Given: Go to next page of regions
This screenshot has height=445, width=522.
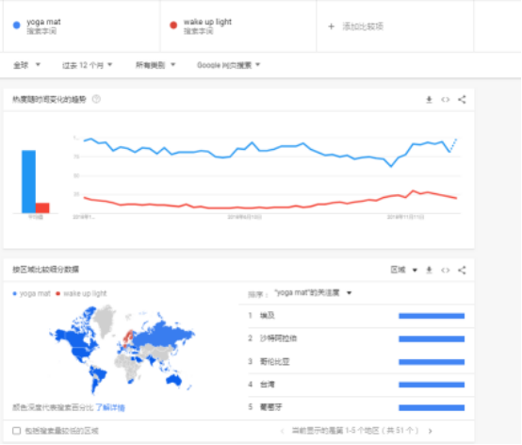Looking at the screenshot, I should pyautogui.click(x=431, y=431).
